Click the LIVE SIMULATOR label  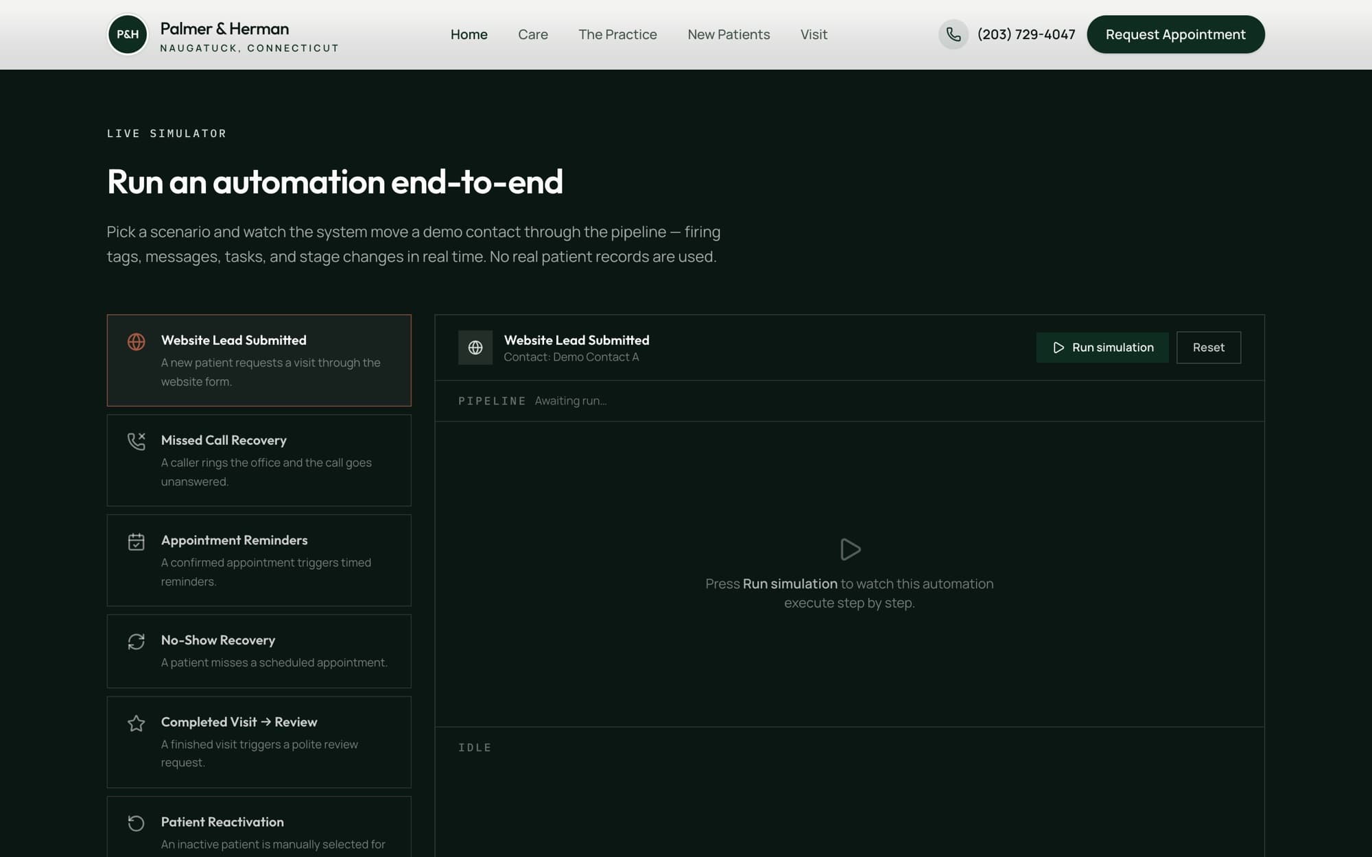point(167,134)
